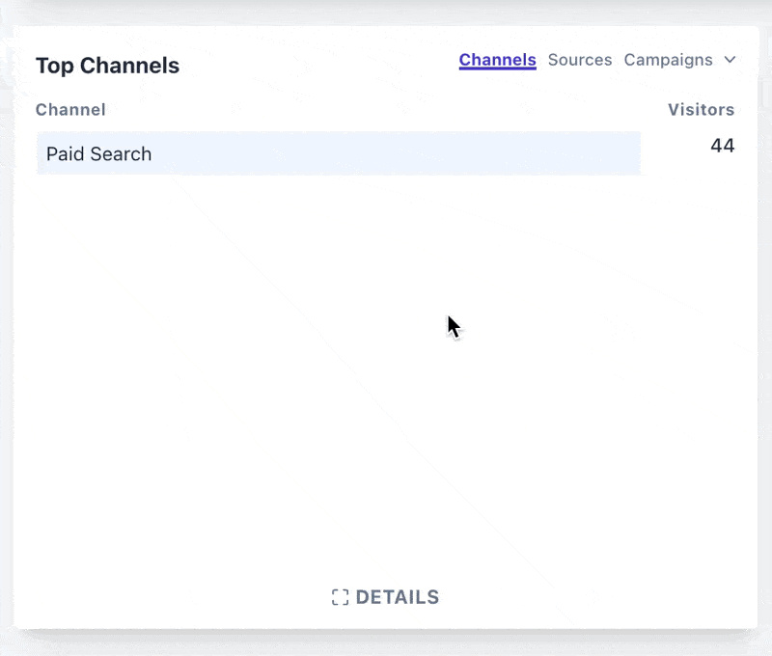Click the word Campaigns in the header
772x656 pixels.
click(x=668, y=60)
